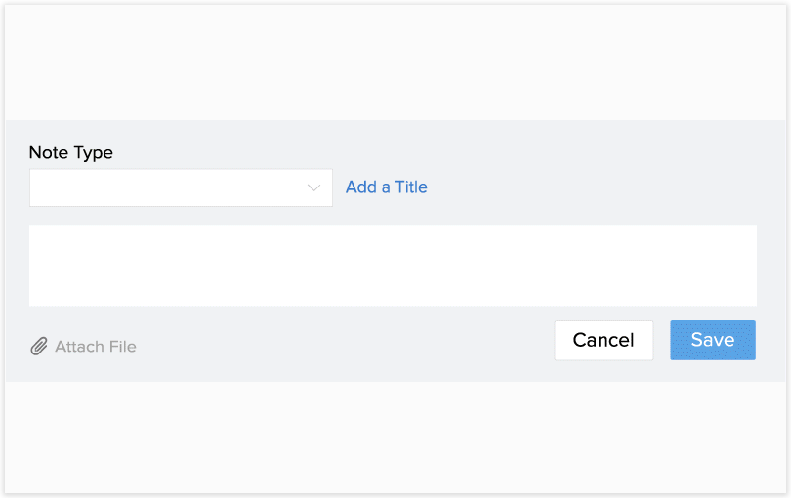
Task: Toggle the Note Type dropdown arrow
Action: (x=313, y=187)
